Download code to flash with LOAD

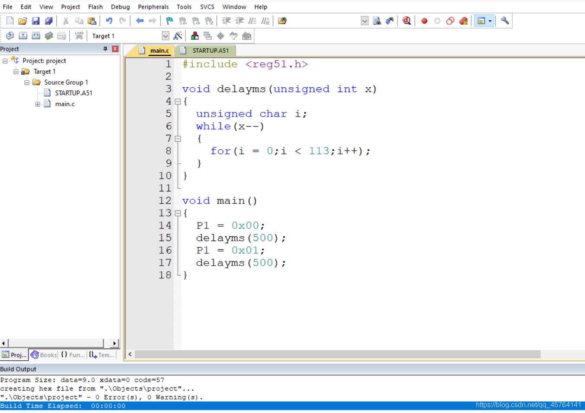pyautogui.click(x=79, y=36)
